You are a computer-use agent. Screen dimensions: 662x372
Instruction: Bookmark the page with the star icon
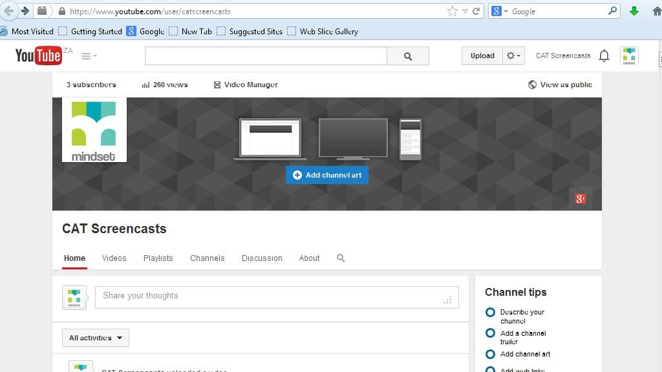click(x=452, y=12)
